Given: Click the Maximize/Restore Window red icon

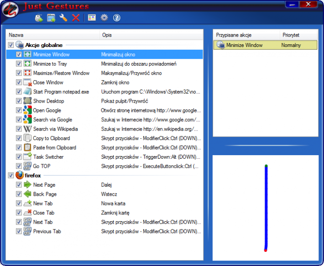Looking at the screenshot, I should [x=27, y=73].
